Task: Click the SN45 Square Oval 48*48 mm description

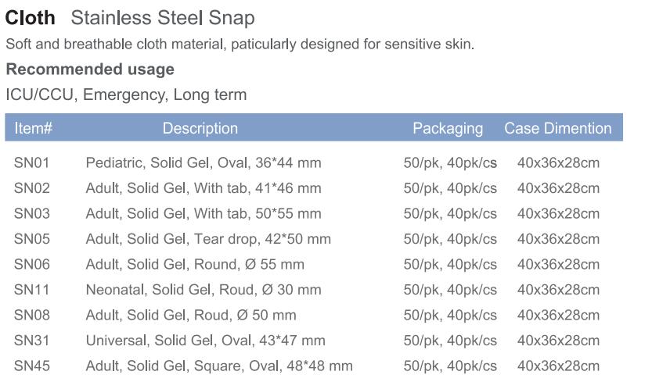Action: pyautogui.click(x=219, y=366)
